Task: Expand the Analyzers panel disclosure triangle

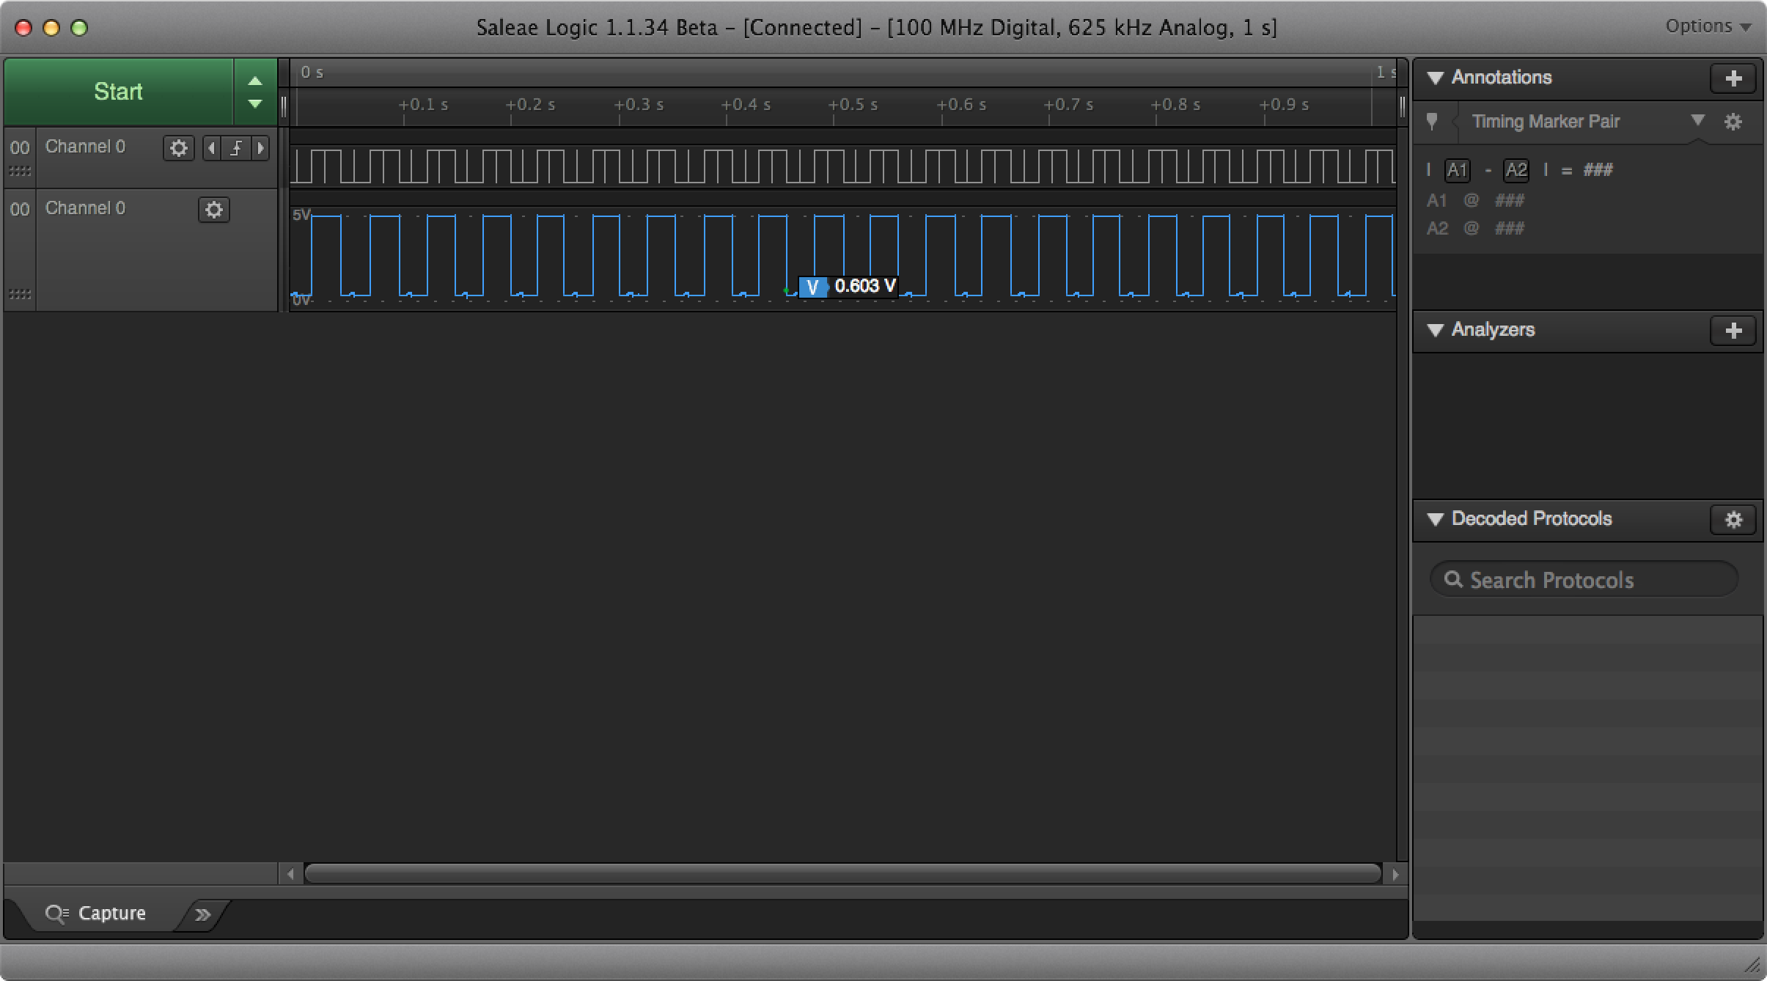Action: pos(1440,328)
